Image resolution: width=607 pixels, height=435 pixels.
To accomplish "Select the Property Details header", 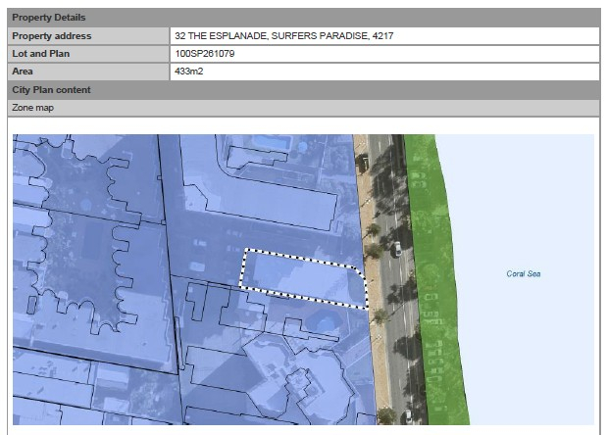I will tap(49, 18).
